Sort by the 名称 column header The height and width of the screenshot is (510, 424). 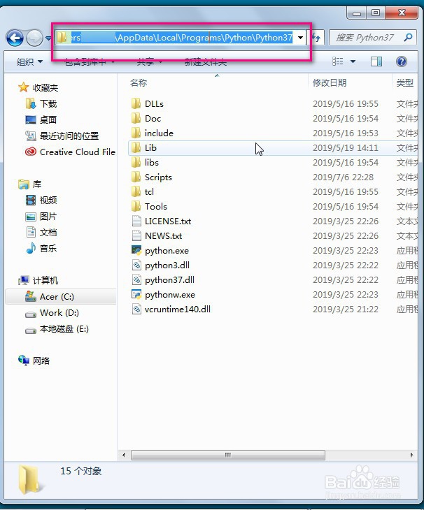point(139,83)
